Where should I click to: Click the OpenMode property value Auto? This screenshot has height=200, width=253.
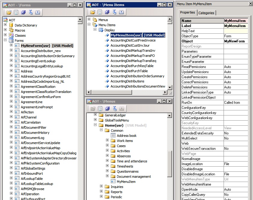(x=236, y=189)
